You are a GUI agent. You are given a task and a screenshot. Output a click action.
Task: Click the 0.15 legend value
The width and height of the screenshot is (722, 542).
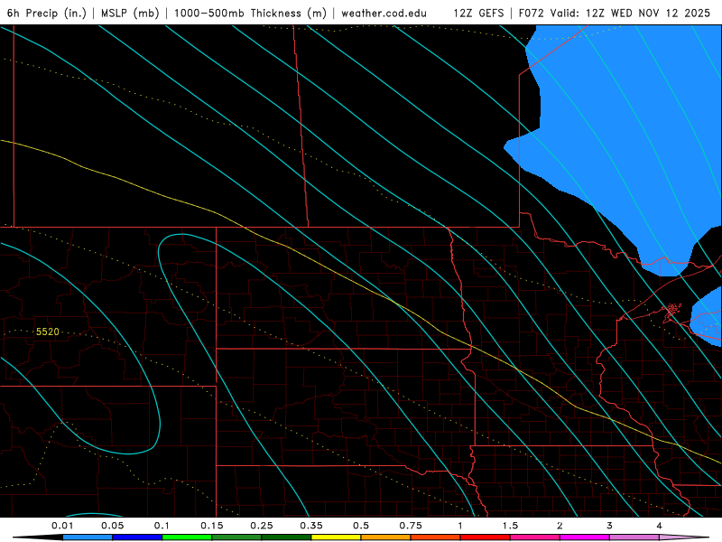(212, 526)
